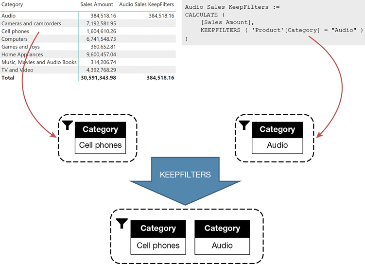
Task: Click the Sales Amount column header
Action: (97, 4)
